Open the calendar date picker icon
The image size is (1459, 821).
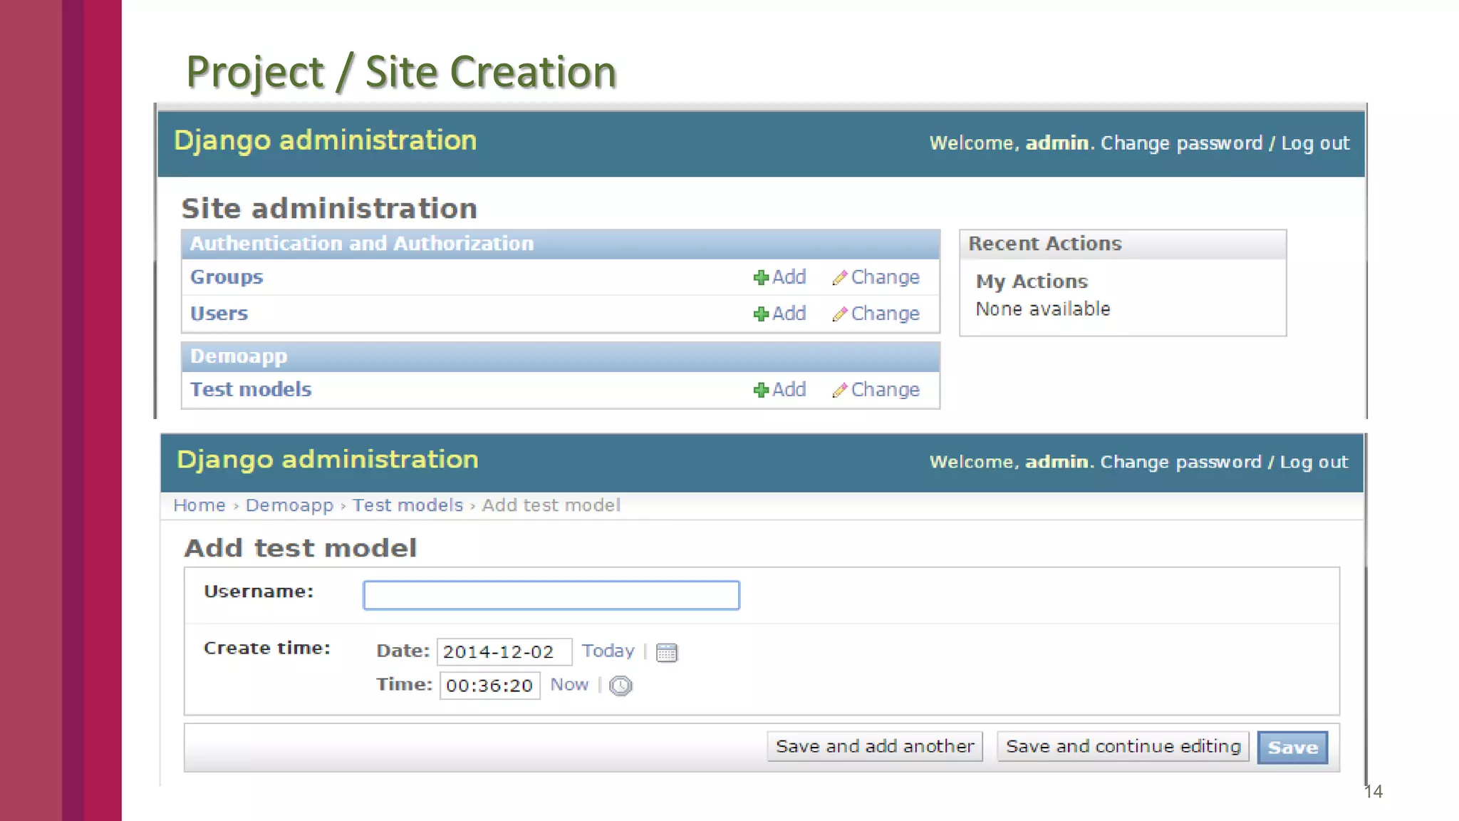tap(667, 652)
